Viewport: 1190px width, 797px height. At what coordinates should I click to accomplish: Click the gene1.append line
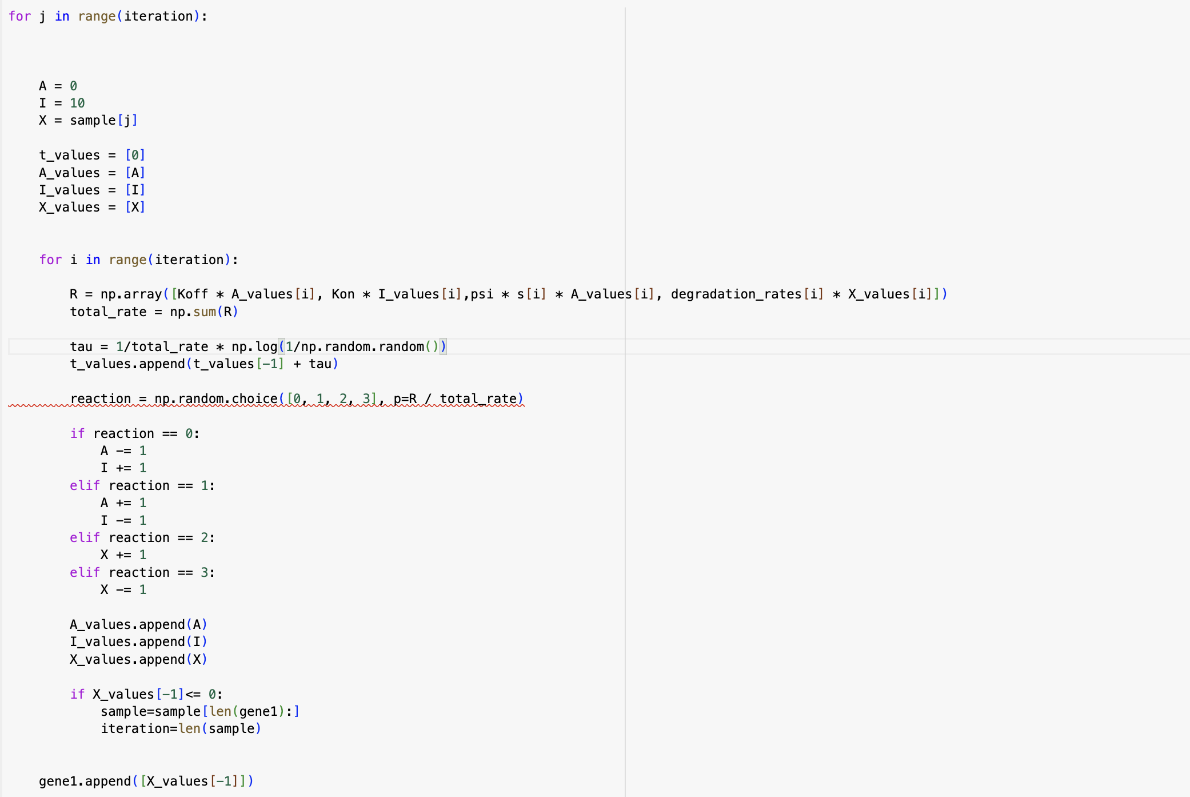click(x=146, y=781)
